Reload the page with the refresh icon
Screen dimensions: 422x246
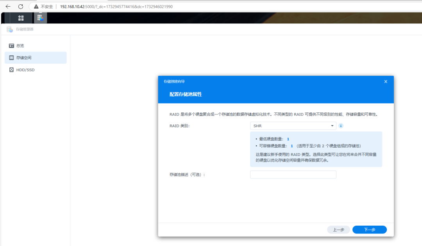click(x=21, y=7)
